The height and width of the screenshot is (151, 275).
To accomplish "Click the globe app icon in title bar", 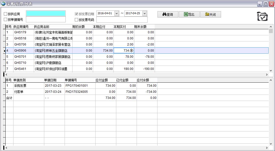I will tap(3, 4).
